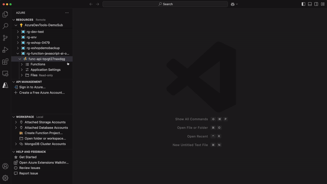Expand the rg-eshop-0479 resource group
Viewport: 327px width, 184px height.
click(18, 43)
